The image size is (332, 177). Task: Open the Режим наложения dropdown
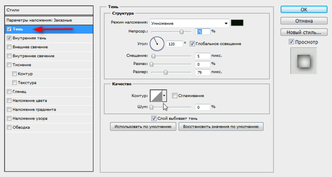189,23
